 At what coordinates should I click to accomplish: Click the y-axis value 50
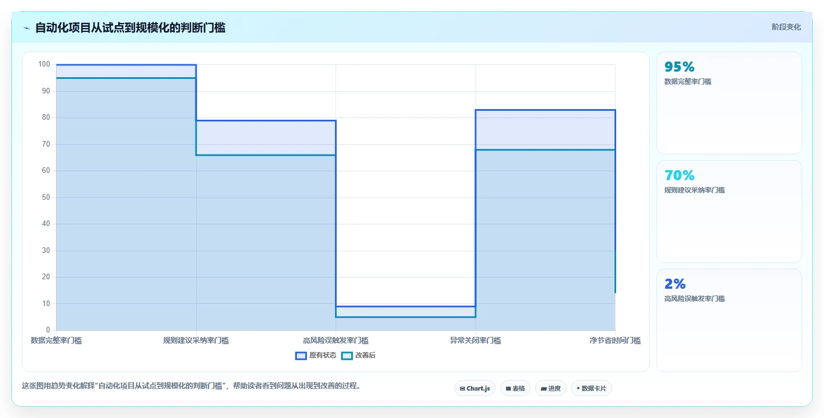(x=46, y=198)
